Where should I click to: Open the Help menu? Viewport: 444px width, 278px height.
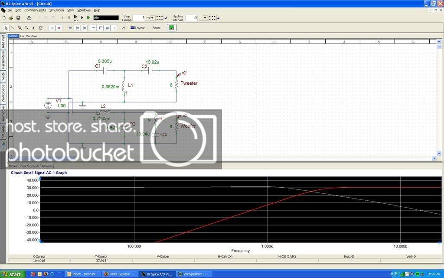pyautogui.click(x=97, y=10)
